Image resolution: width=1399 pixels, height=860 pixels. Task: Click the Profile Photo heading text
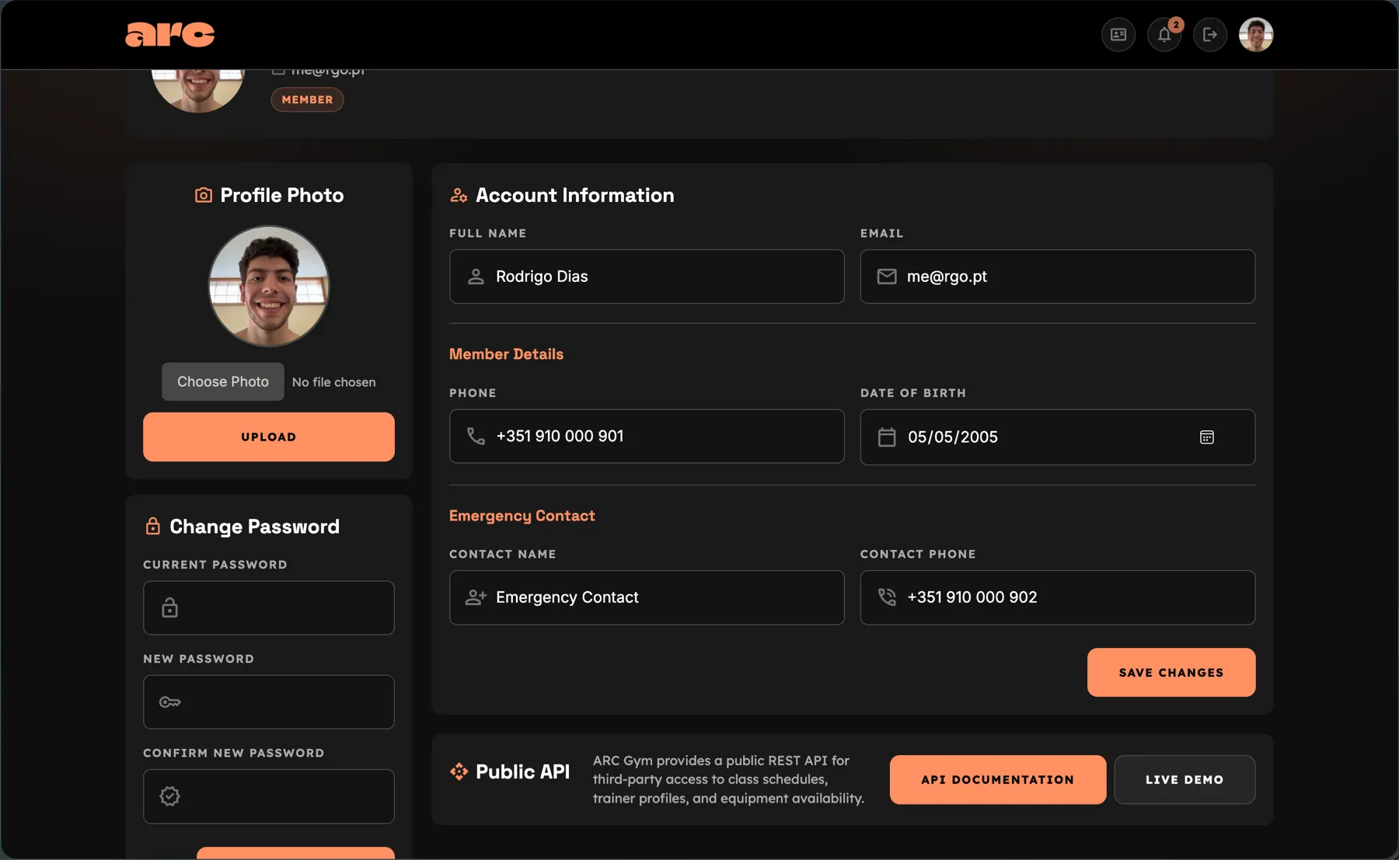click(281, 195)
